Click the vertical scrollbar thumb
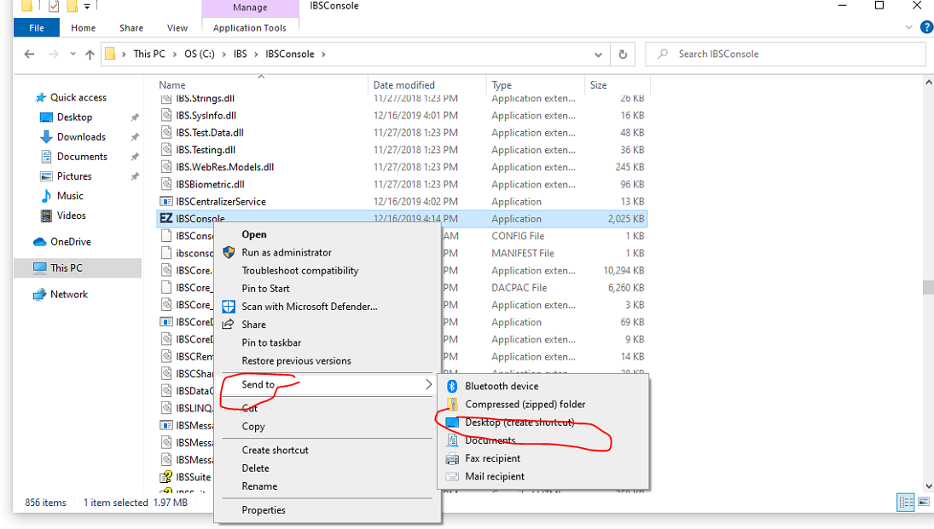The image size is (934, 529). pyautogui.click(x=928, y=287)
